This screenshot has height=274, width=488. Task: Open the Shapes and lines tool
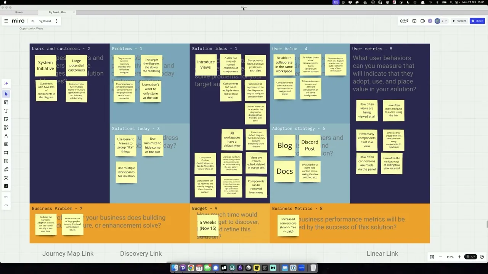pyautogui.click(x=6, y=127)
